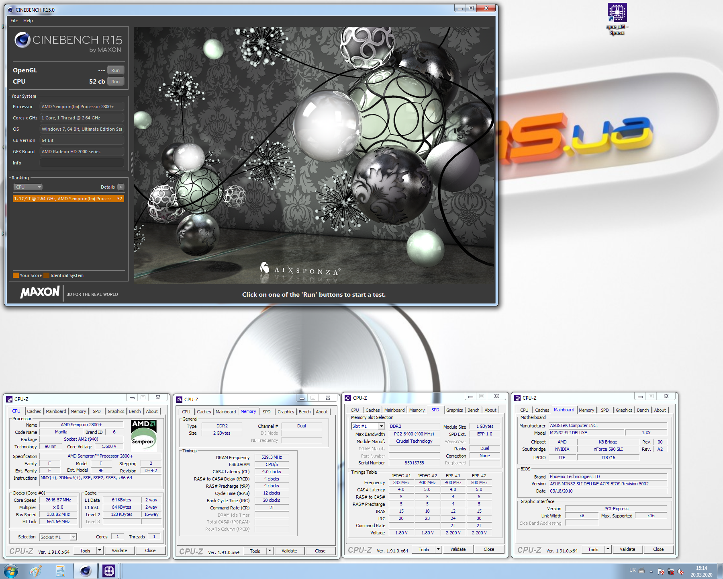
Task: Show hidden tray icons arrow
Action: pyautogui.click(x=651, y=571)
